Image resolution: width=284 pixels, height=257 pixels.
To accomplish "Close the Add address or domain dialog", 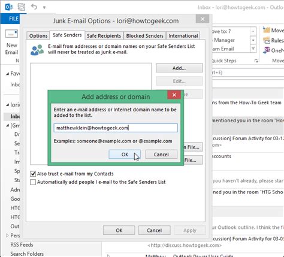I will point(174,95).
